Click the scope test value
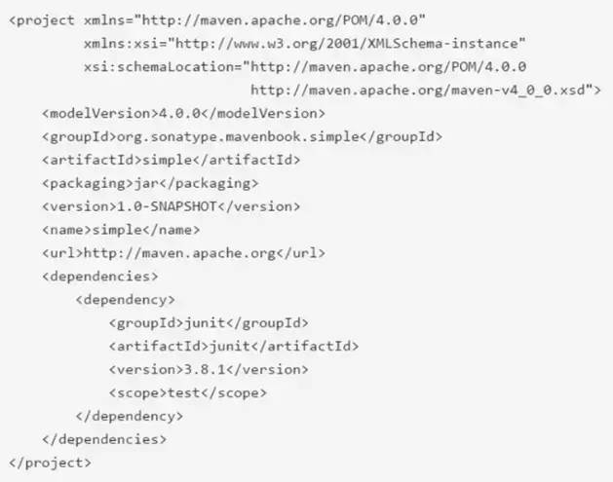This screenshot has height=482, width=613. click(184, 393)
